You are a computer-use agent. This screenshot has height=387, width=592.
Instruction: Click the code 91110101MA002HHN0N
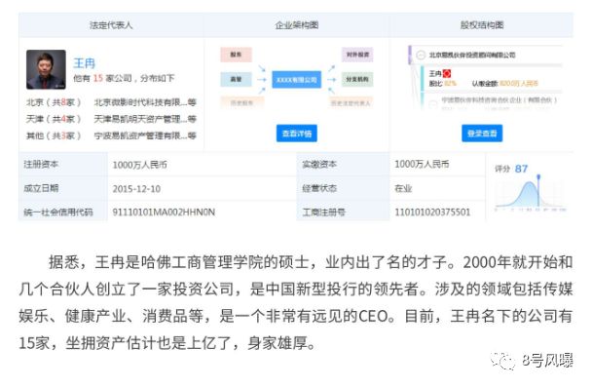pyautogui.click(x=164, y=212)
